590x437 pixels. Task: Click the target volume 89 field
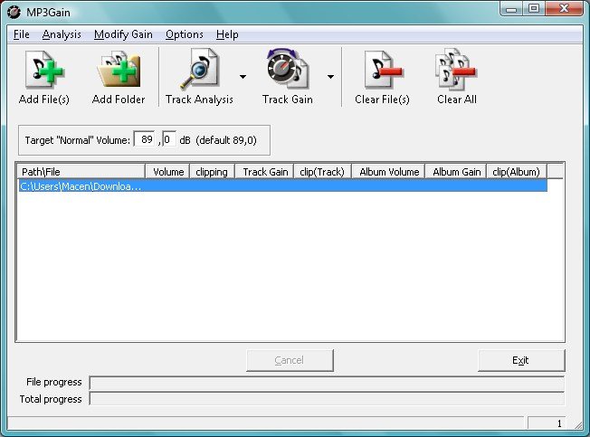pyautogui.click(x=145, y=139)
